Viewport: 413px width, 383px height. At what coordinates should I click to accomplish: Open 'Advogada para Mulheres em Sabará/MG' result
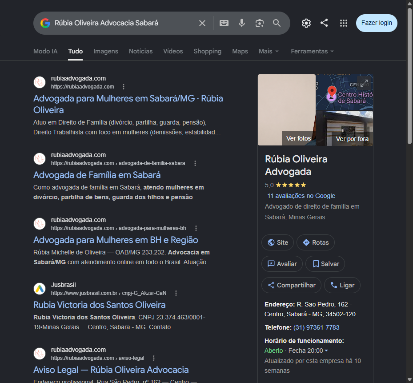pyautogui.click(x=128, y=104)
